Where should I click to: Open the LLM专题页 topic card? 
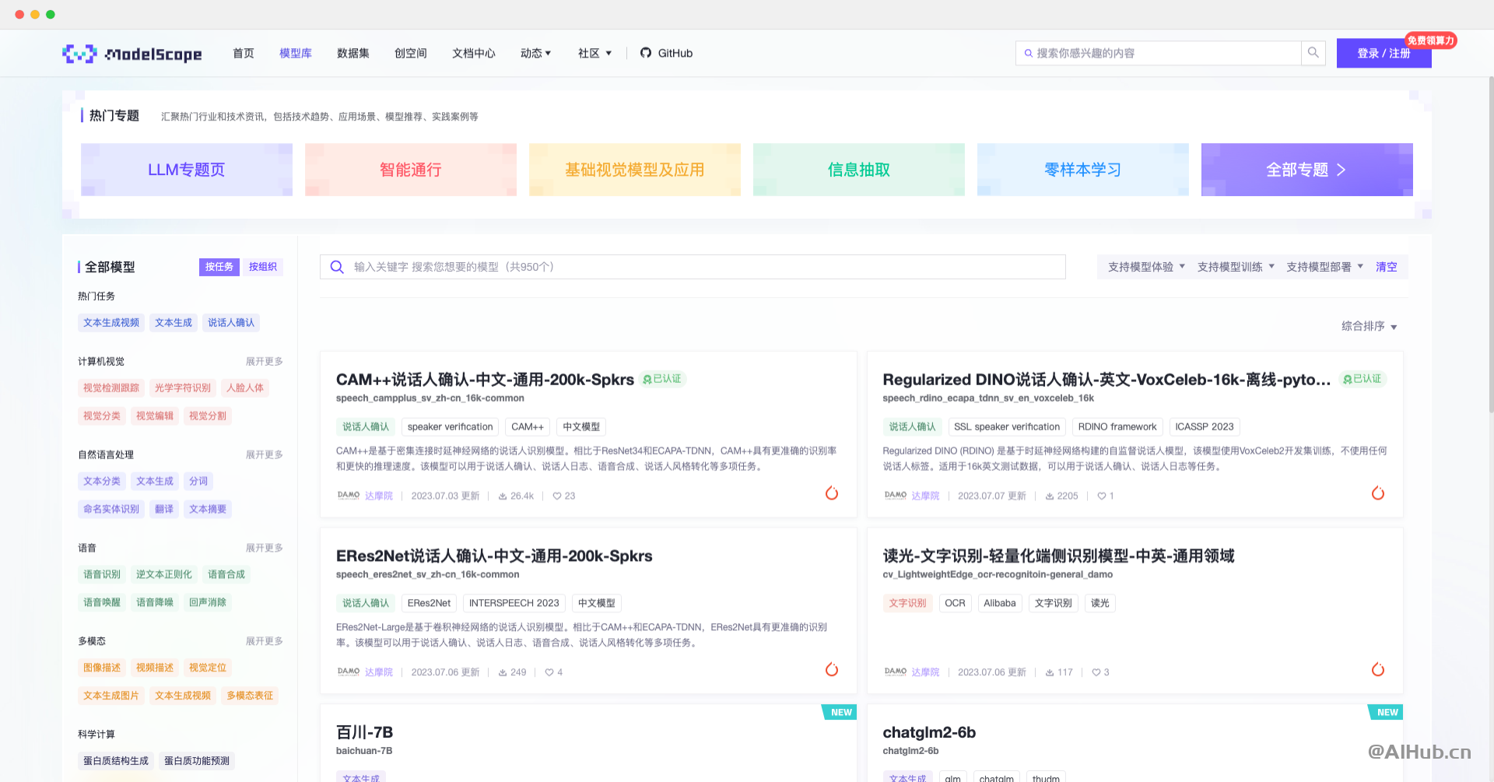187,170
